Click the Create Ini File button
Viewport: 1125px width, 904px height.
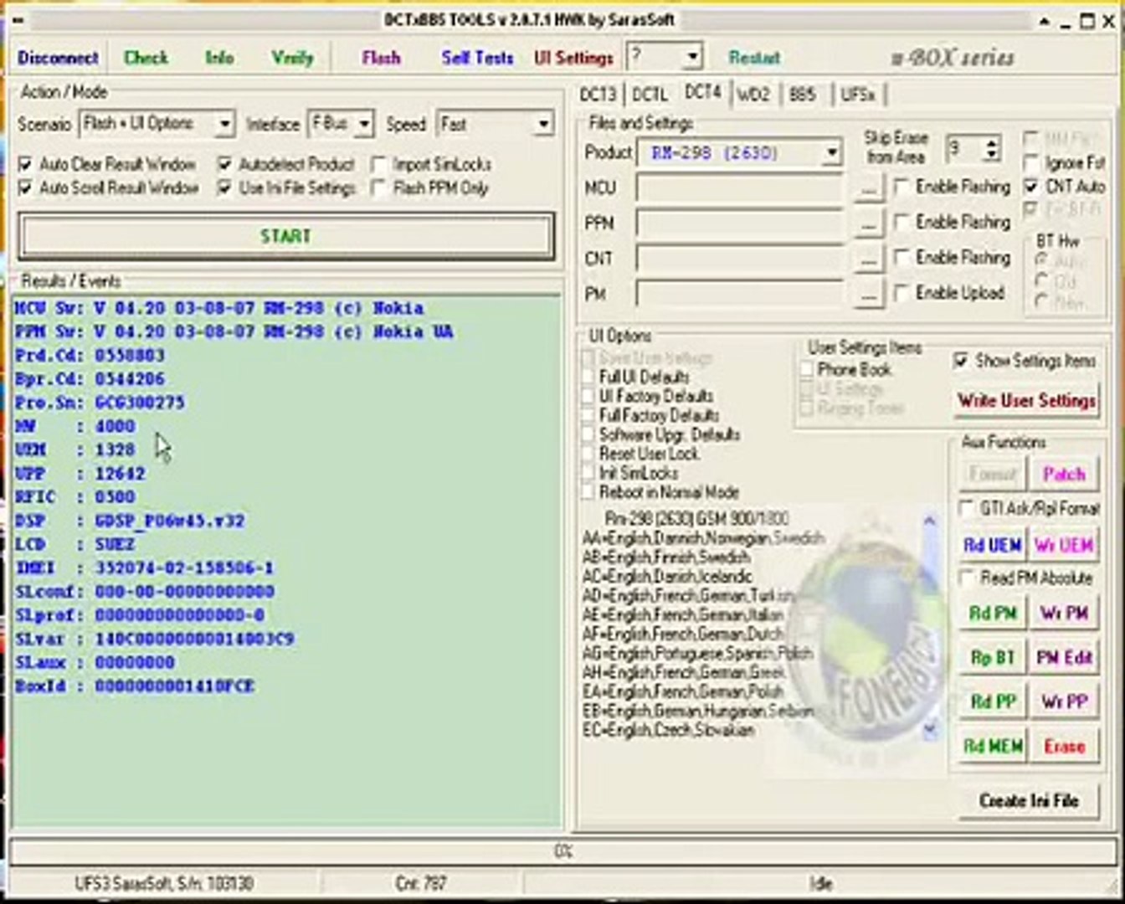(x=1028, y=801)
